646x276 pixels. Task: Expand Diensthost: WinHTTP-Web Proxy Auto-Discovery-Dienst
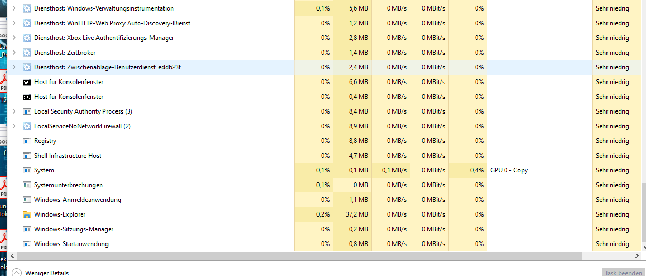pos(13,23)
